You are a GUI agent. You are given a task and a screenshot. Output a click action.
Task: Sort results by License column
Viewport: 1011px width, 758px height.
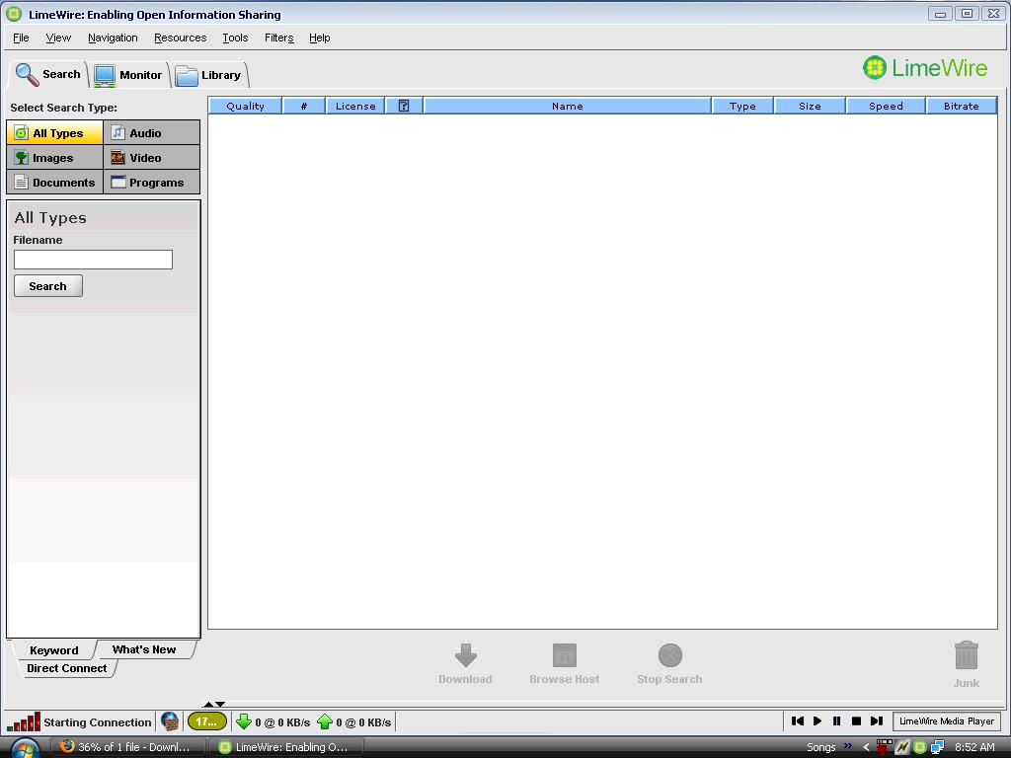click(x=355, y=106)
